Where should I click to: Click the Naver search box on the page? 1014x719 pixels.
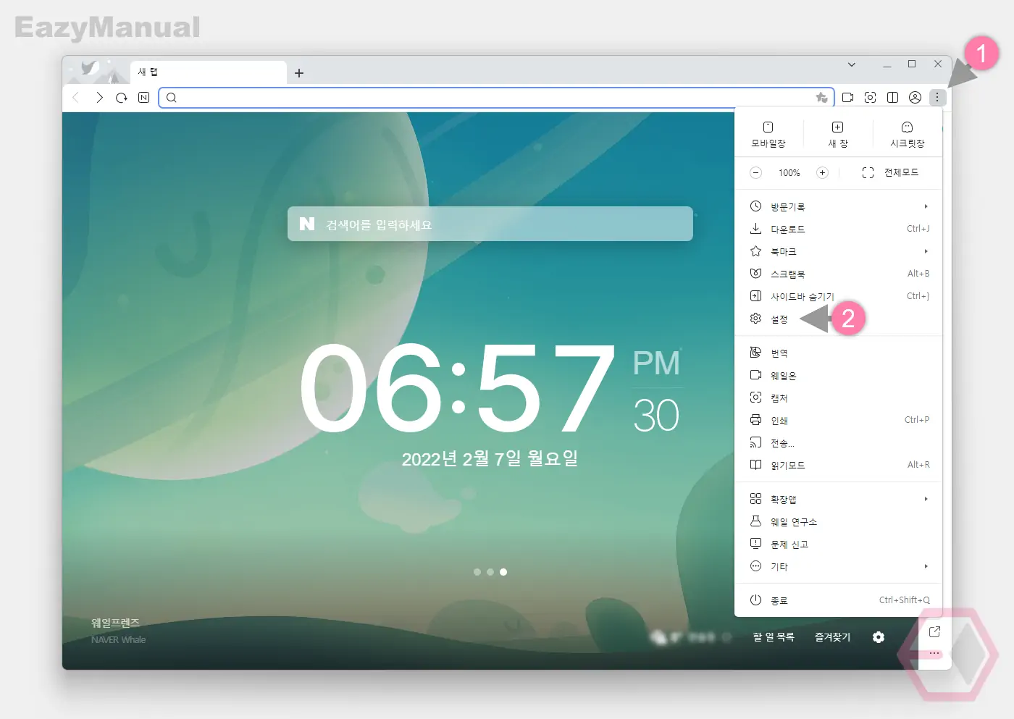490,224
